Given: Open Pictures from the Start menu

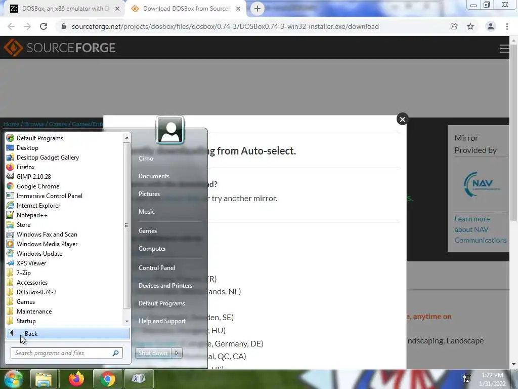Looking at the screenshot, I should click(149, 194).
